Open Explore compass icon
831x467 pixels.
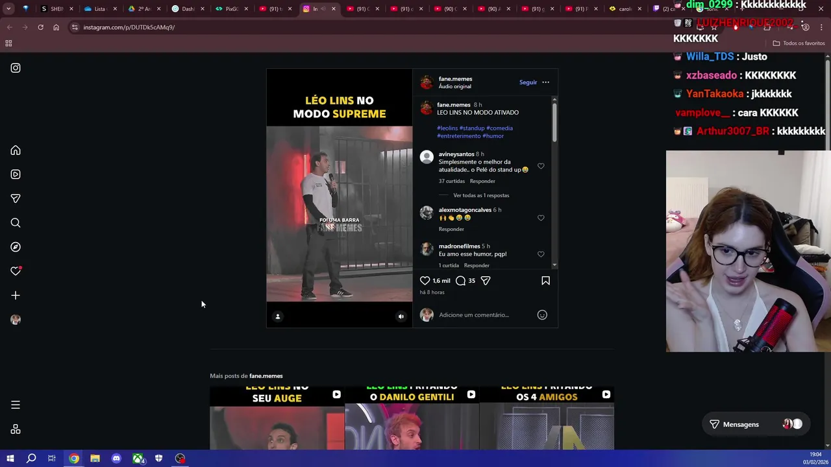tap(16, 247)
